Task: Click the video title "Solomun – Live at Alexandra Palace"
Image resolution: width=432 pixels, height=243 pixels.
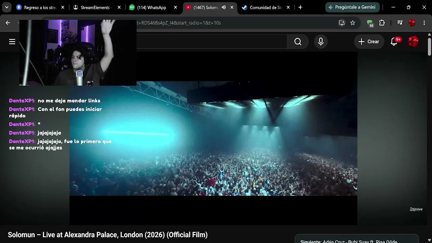Action: tap(108, 235)
